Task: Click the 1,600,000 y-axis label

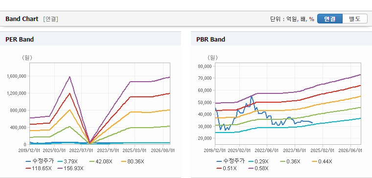Action: tap(17, 76)
